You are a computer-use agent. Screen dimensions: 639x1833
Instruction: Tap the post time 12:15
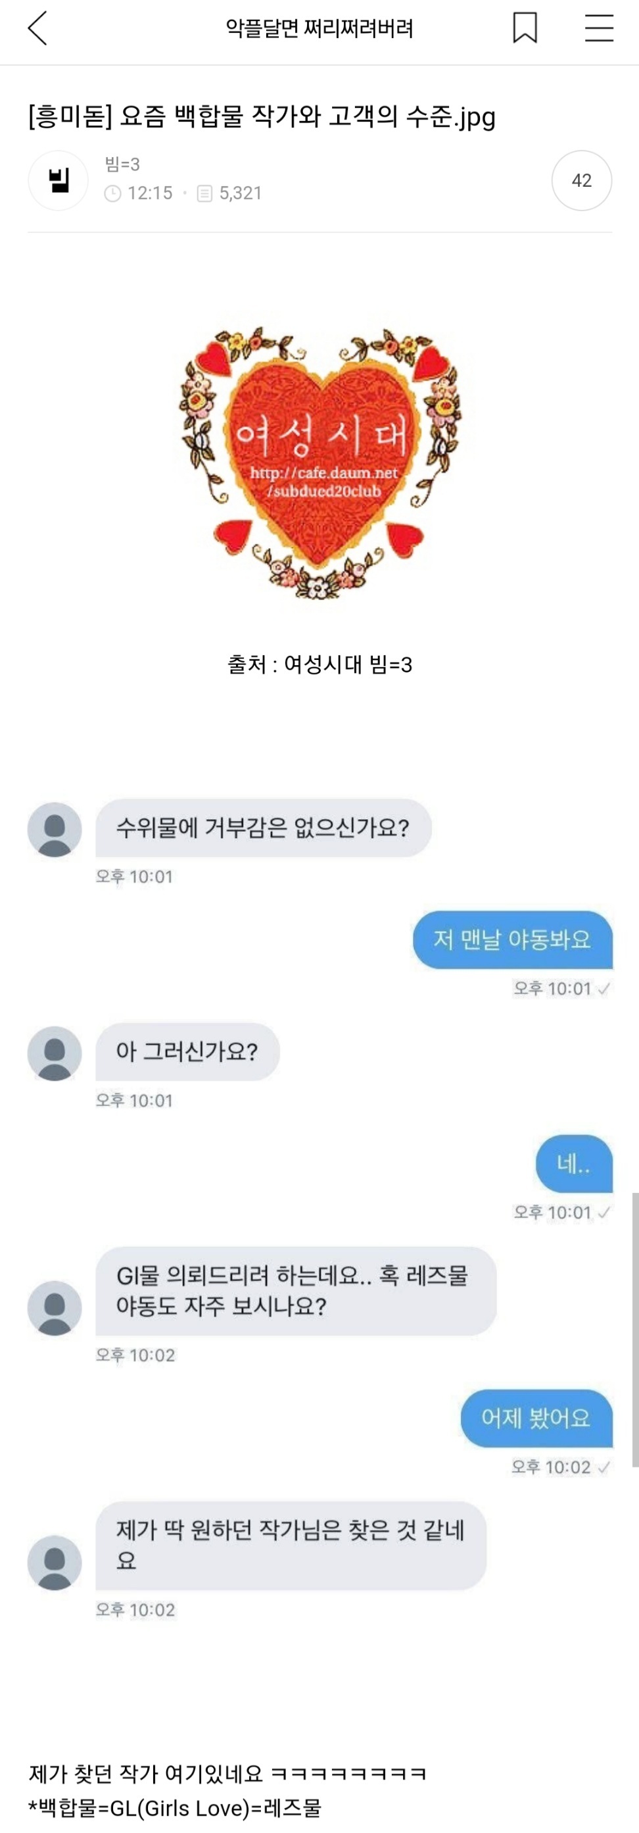coord(149,193)
